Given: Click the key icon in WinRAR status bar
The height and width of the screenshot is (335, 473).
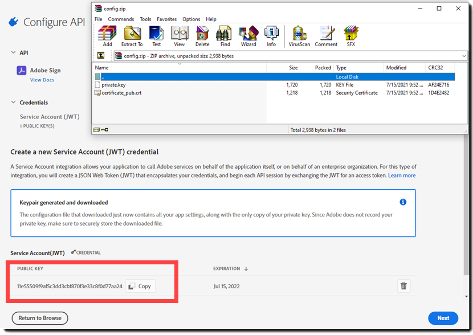Looking at the screenshot, I should pyautogui.click(x=104, y=130).
